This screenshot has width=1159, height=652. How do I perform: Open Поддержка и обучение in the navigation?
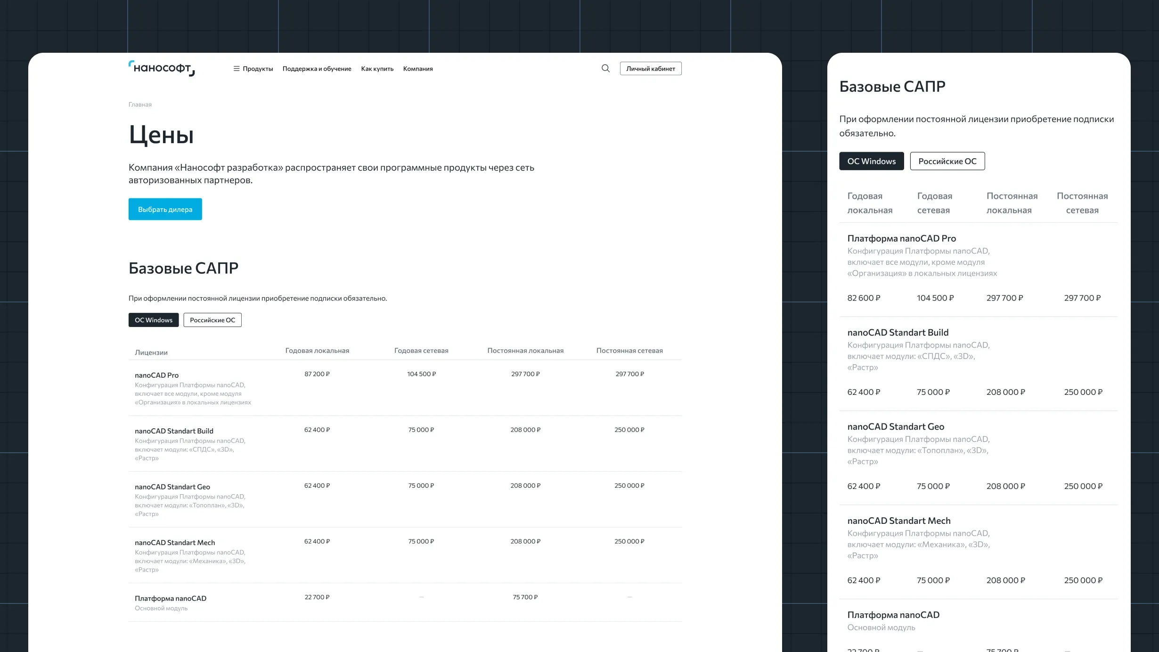click(x=317, y=69)
